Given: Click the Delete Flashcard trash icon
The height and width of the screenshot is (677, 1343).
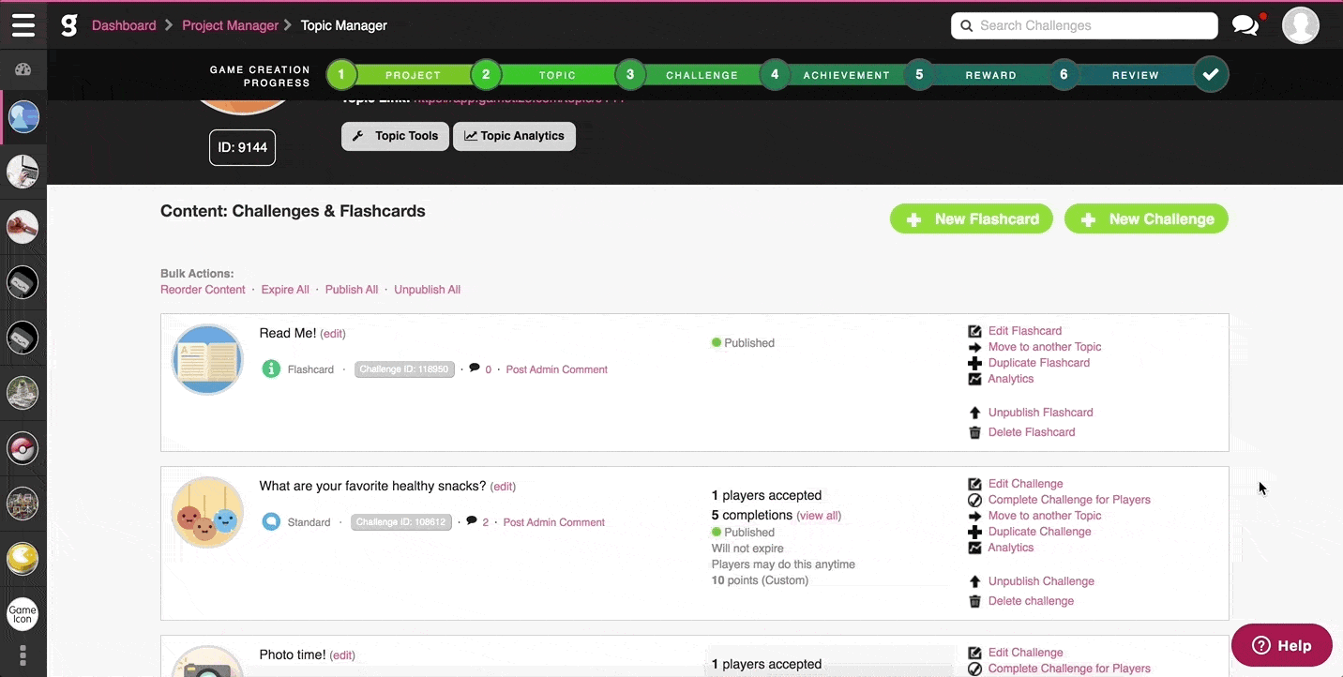Looking at the screenshot, I should coord(974,432).
